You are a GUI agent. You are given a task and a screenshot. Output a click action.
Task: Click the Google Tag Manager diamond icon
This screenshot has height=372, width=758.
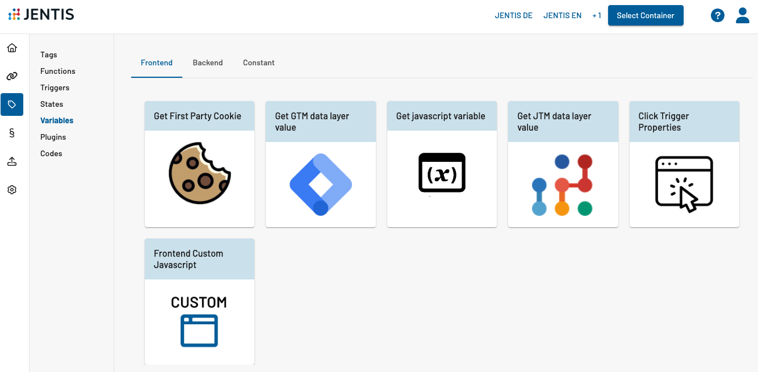pos(321,184)
